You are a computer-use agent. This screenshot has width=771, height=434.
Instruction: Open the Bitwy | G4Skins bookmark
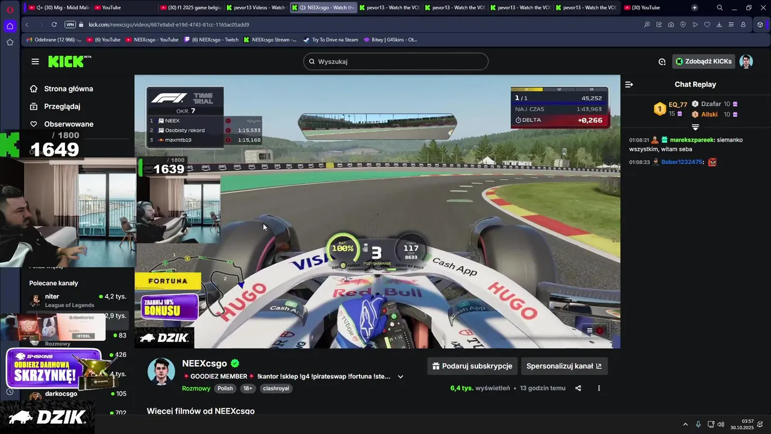coord(390,40)
